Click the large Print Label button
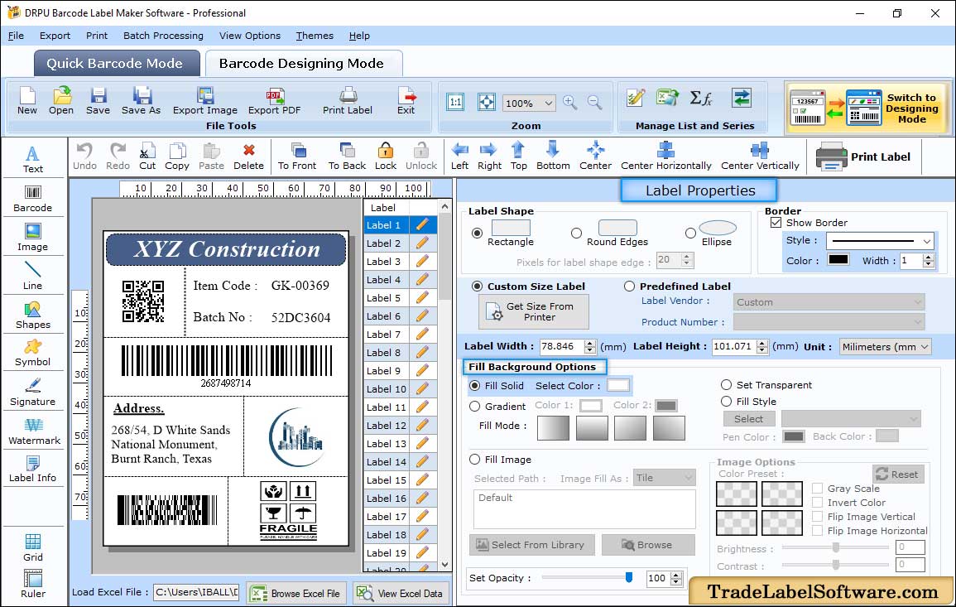This screenshot has width=956, height=607. coord(863,157)
